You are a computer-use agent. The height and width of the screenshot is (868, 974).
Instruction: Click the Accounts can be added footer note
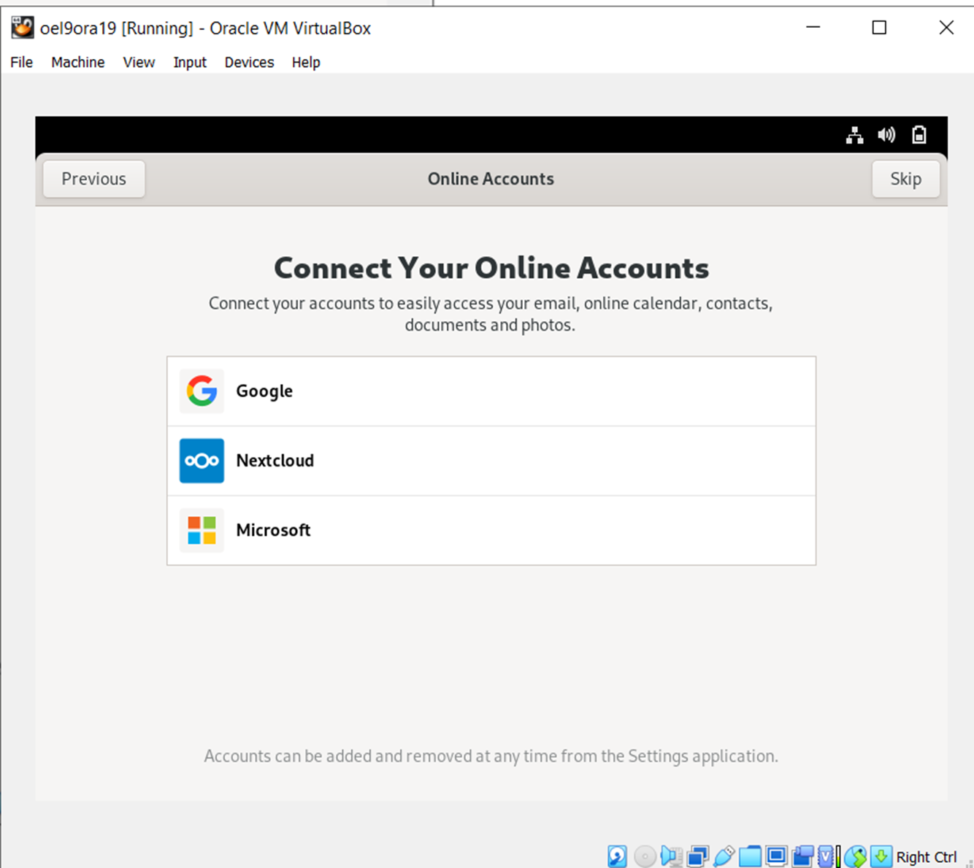click(x=491, y=756)
